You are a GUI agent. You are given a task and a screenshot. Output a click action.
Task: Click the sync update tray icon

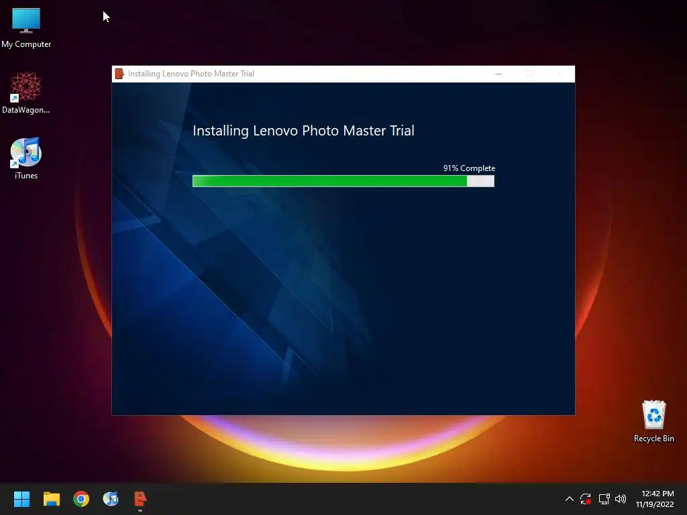(x=586, y=499)
